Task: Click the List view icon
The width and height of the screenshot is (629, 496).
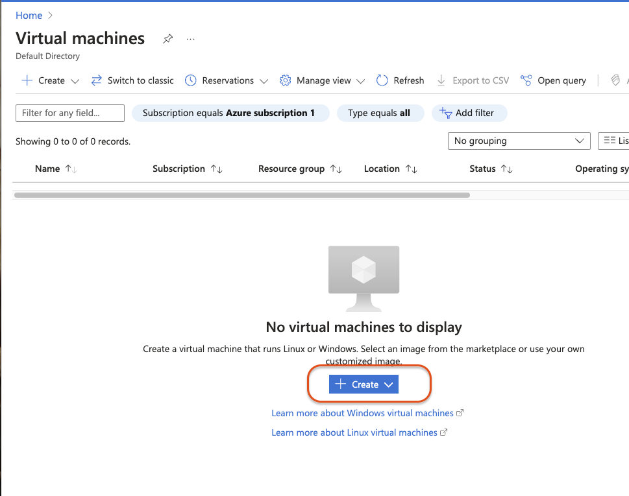Action: coord(610,140)
